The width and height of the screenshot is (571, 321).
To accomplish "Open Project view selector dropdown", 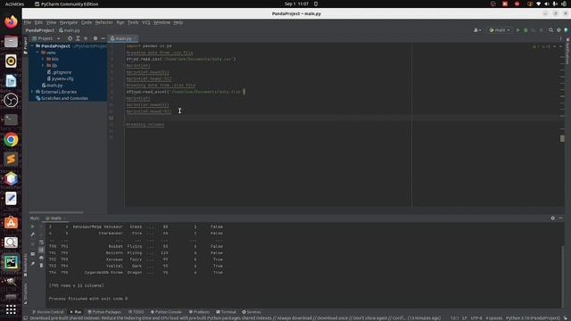I will tap(46, 38).
